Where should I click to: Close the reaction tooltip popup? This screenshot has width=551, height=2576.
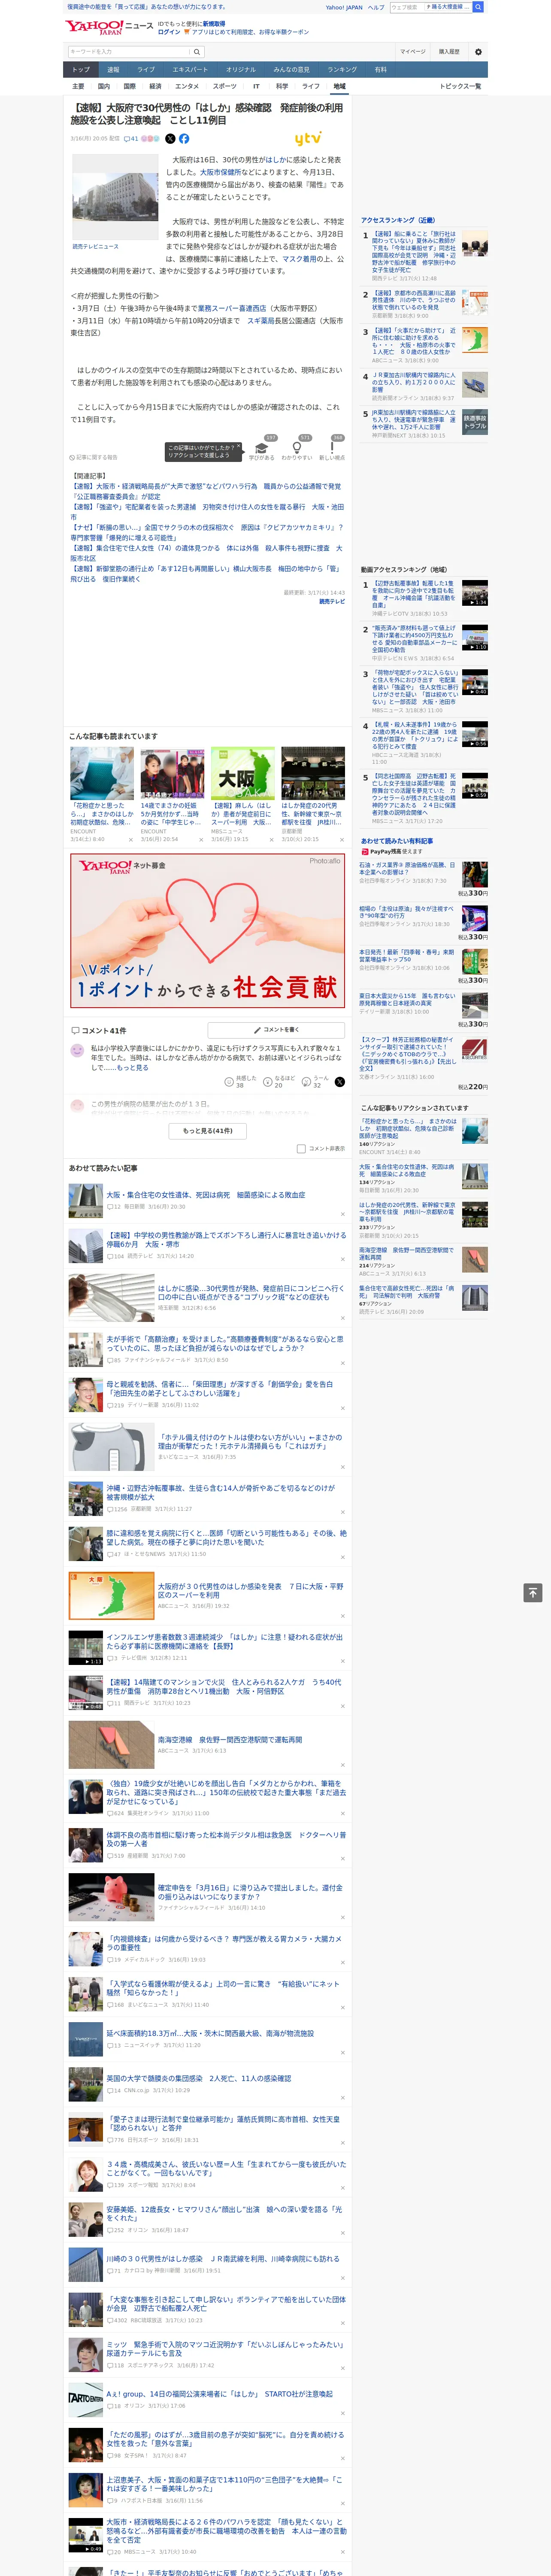238,447
